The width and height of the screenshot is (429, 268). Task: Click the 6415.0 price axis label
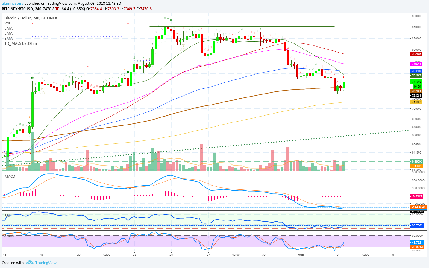416,152
